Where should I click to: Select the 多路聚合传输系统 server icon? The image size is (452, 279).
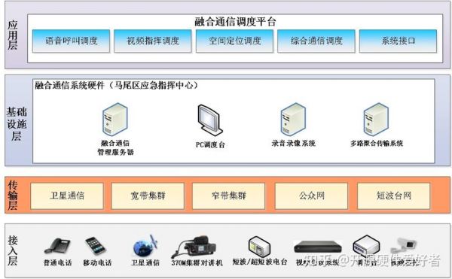click(376, 119)
